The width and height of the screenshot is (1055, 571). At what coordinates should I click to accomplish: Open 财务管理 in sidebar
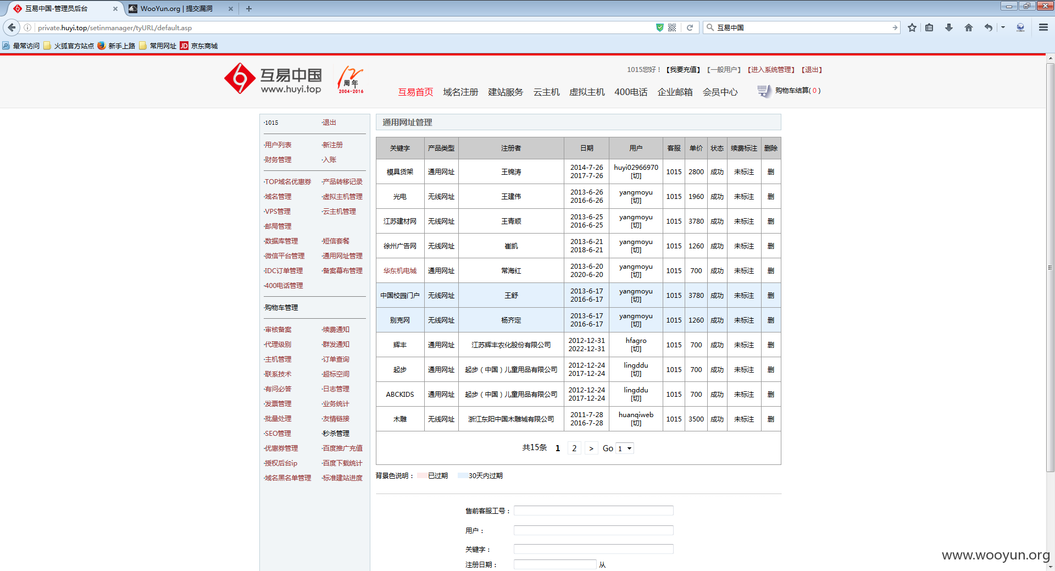(x=277, y=160)
